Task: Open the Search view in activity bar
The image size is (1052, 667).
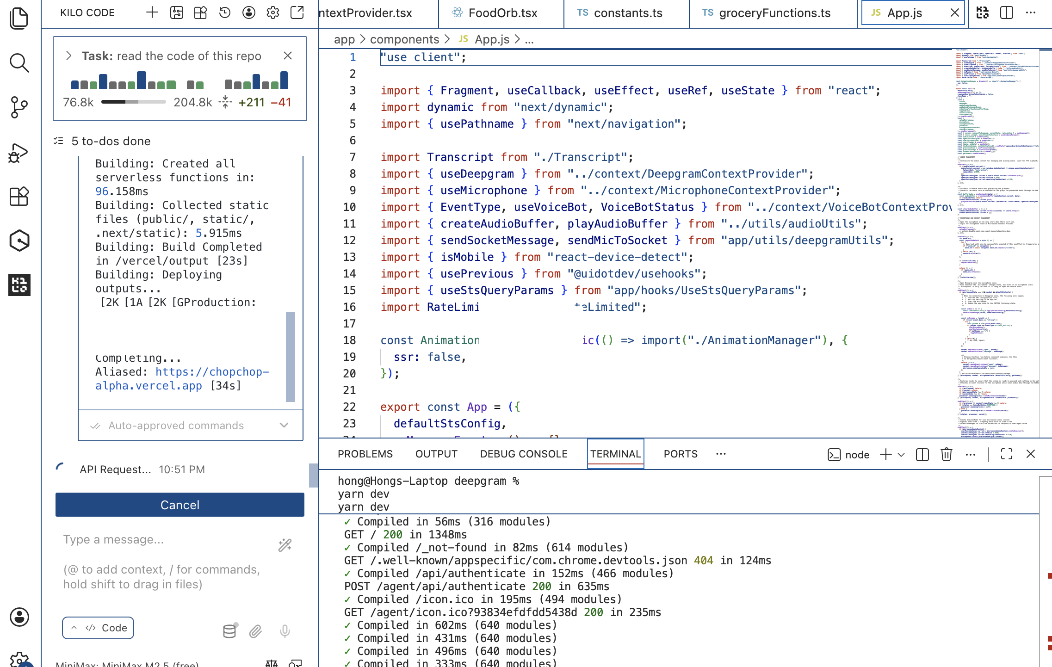Action: 19,63
